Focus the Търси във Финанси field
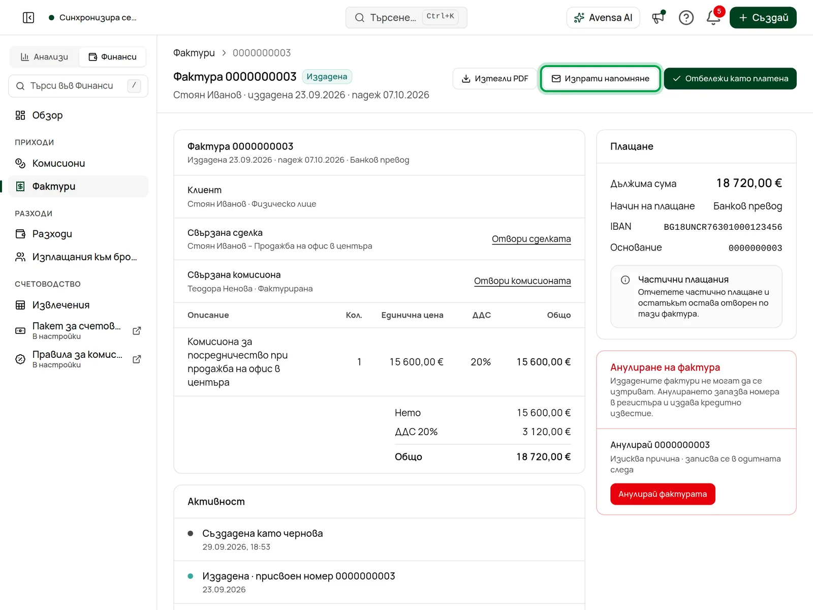Viewport: 813px width, 610px height. [78, 86]
